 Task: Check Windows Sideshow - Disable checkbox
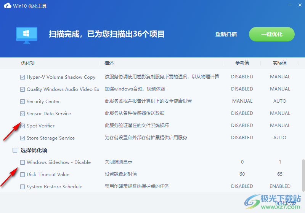[22, 162]
